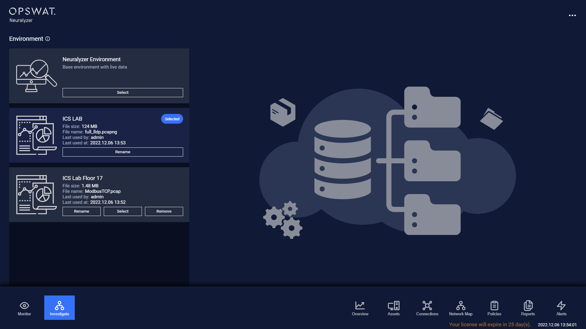Viewport: 586px width, 329px height.
Task: Open the Alerts page
Action: coord(562,308)
